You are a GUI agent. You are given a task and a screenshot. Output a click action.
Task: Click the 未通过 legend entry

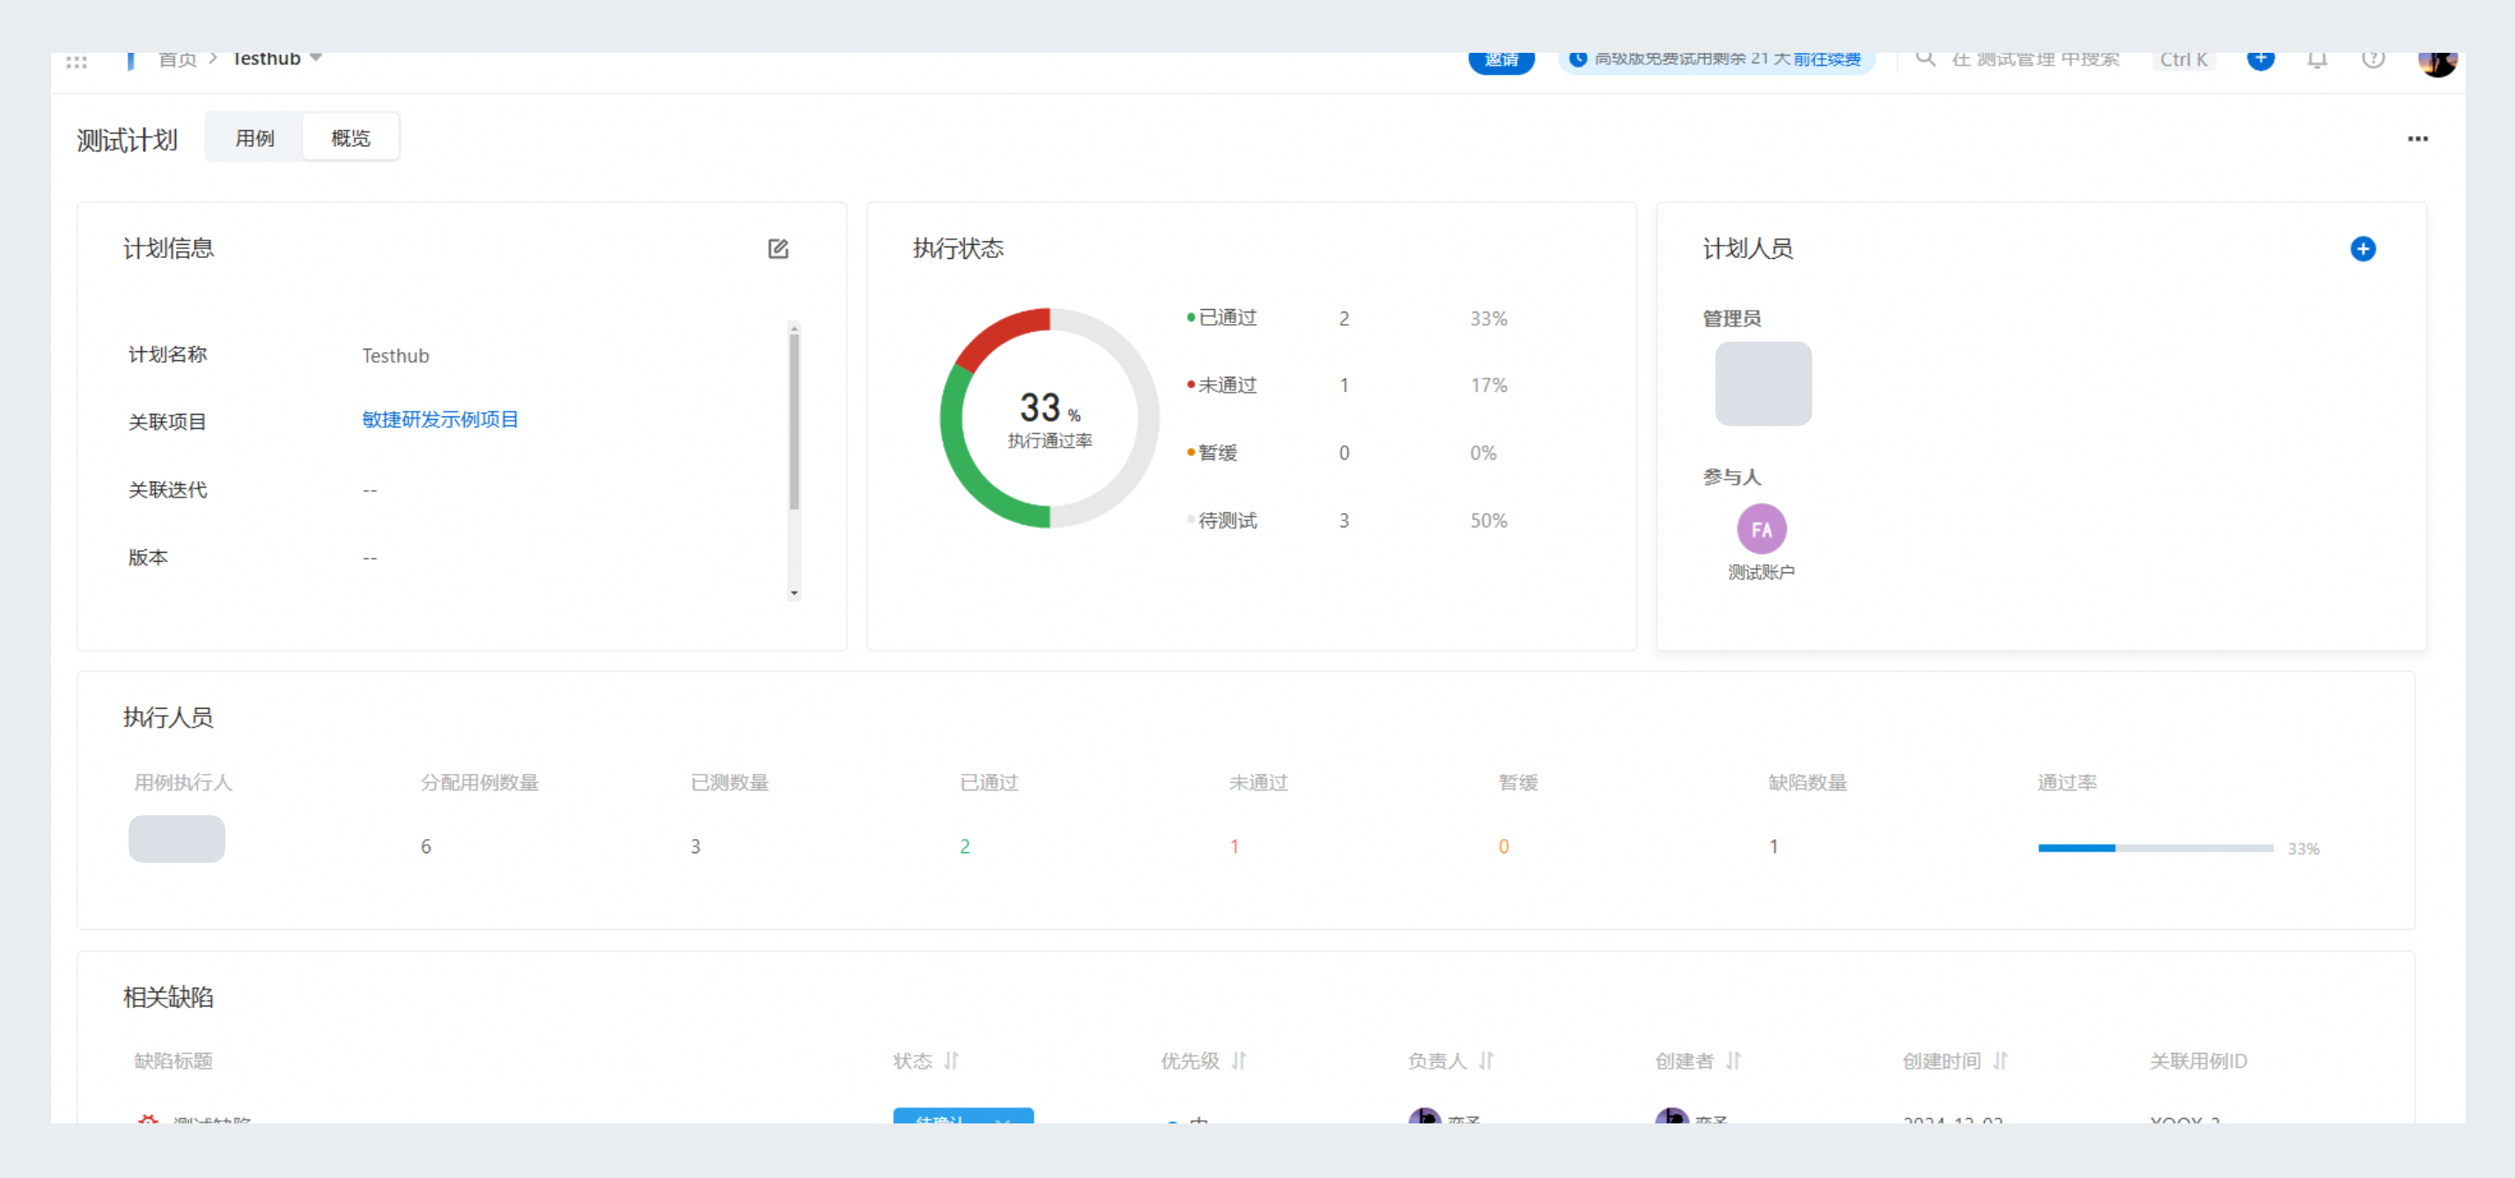point(1221,386)
